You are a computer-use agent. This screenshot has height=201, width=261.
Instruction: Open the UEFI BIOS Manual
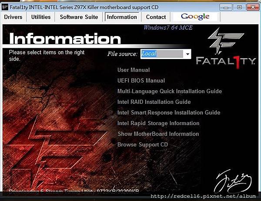coord(141,81)
